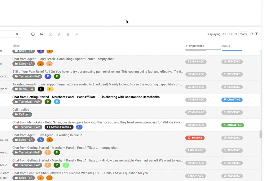Viewport: 264px width, 181px height.
Task: Open the 'many' ticket count selector
Action: [x=243, y=34]
